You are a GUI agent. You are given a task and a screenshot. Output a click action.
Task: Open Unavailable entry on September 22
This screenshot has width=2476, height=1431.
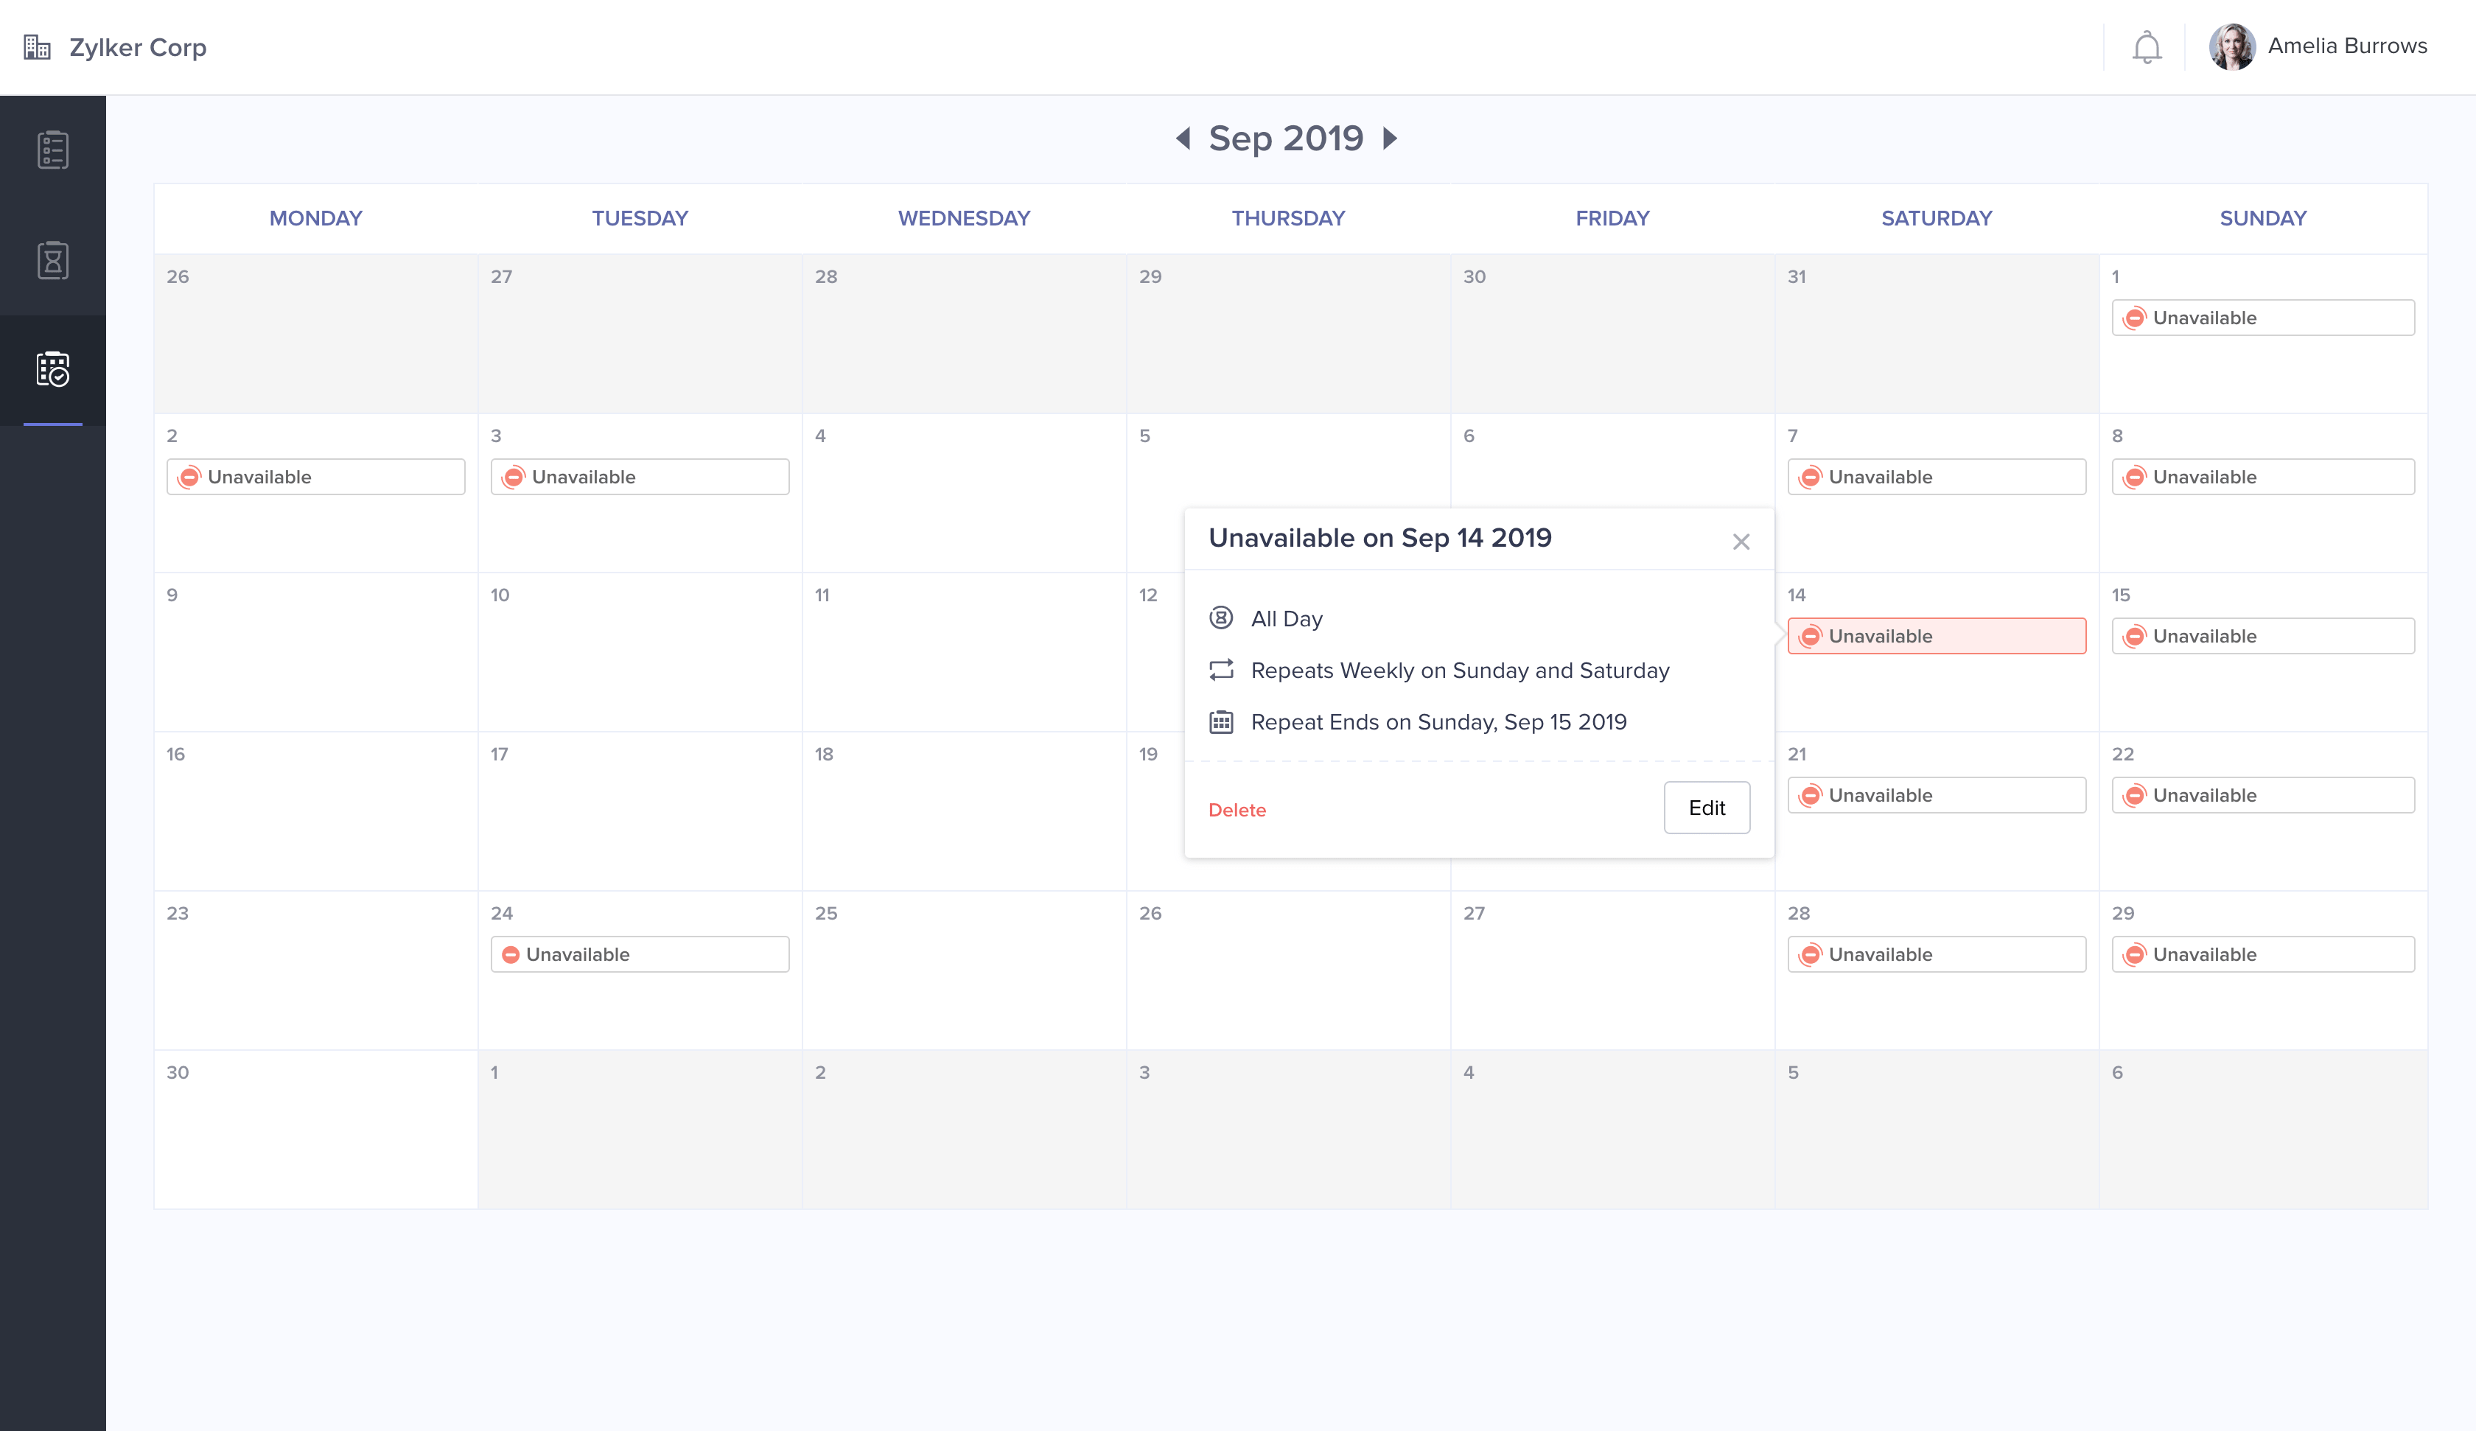[2263, 795]
